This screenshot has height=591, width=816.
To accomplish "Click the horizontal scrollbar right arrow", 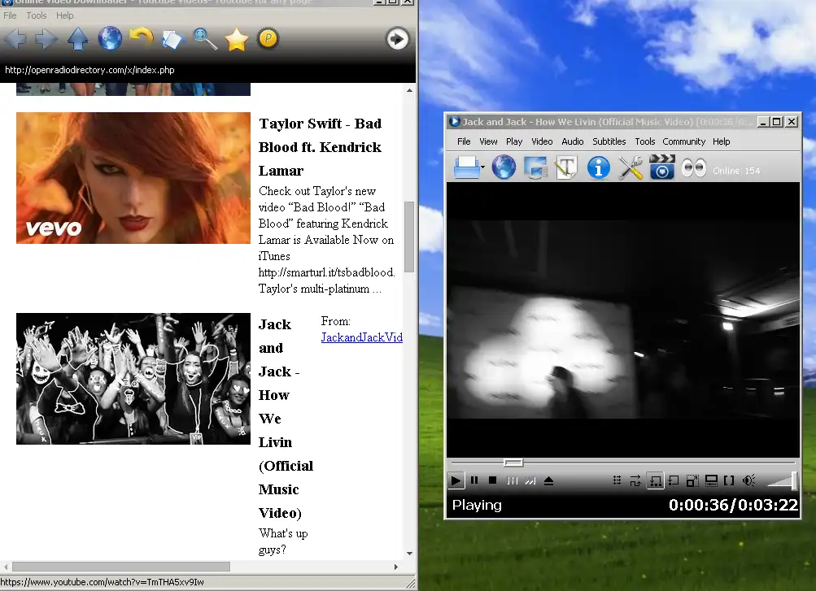I will [396, 567].
